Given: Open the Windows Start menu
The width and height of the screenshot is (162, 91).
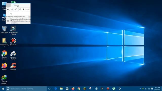Looking at the screenshot, I should coord(3,89).
